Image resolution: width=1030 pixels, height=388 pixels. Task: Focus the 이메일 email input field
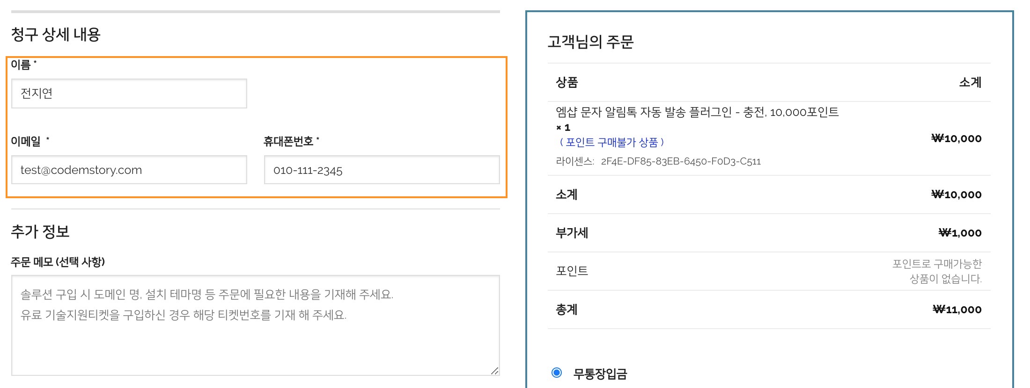[129, 170]
